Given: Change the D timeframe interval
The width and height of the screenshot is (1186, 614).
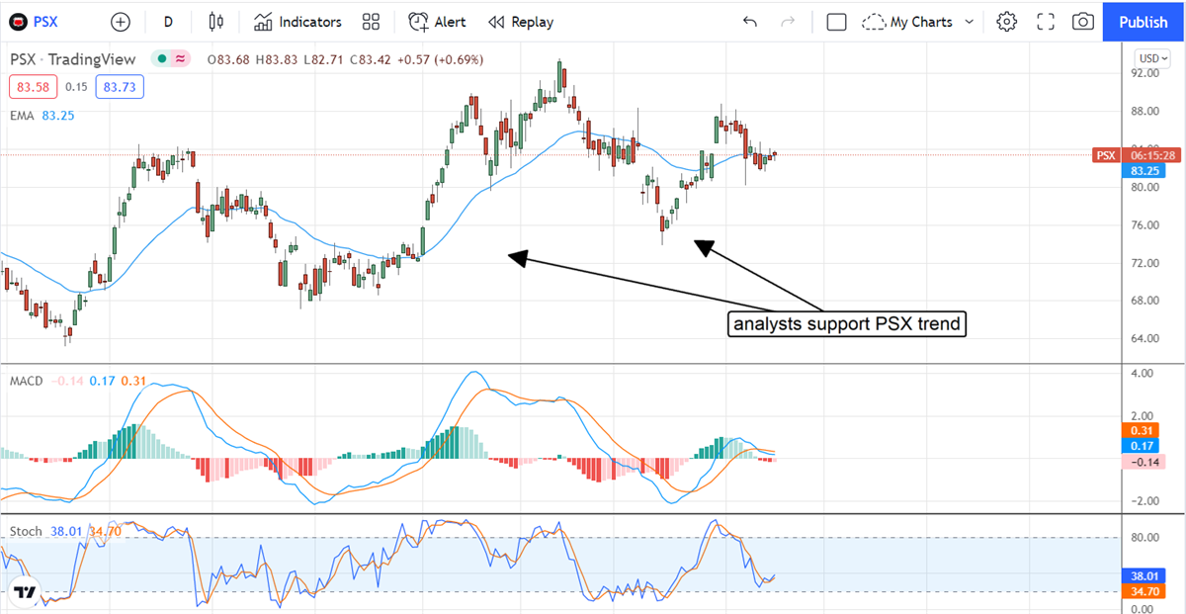Looking at the screenshot, I should 168,22.
